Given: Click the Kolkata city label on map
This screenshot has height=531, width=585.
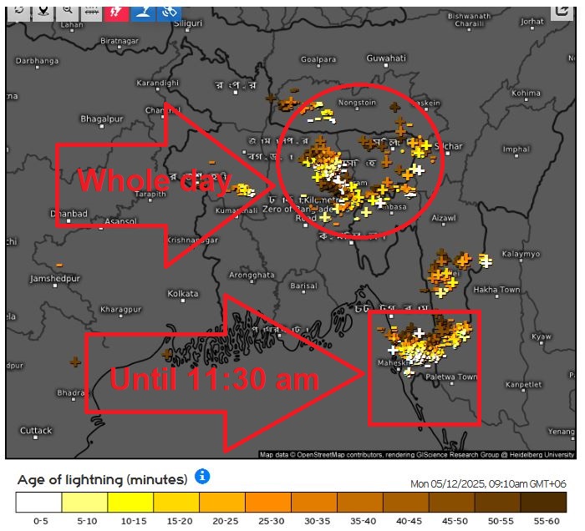Looking at the screenshot, I should point(183,294).
